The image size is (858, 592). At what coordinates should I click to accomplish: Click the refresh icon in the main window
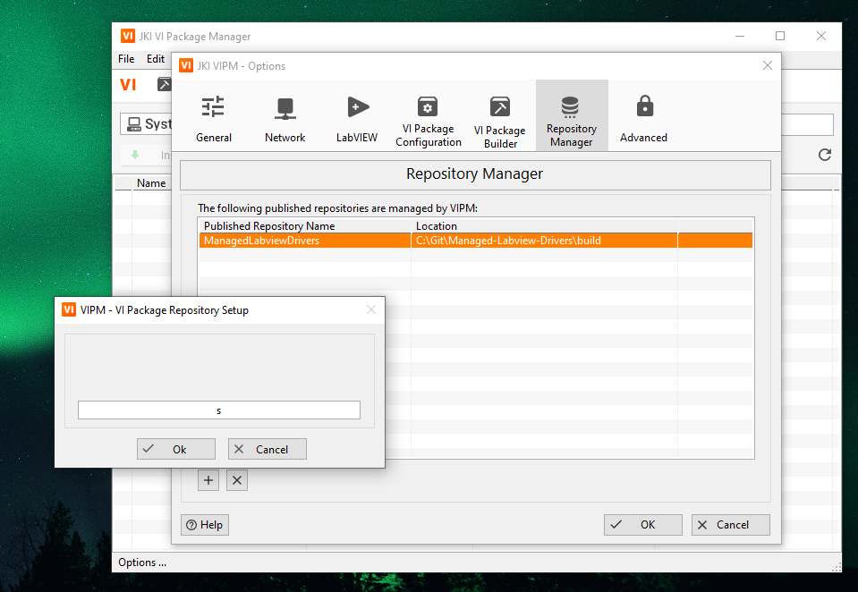[x=824, y=154]
